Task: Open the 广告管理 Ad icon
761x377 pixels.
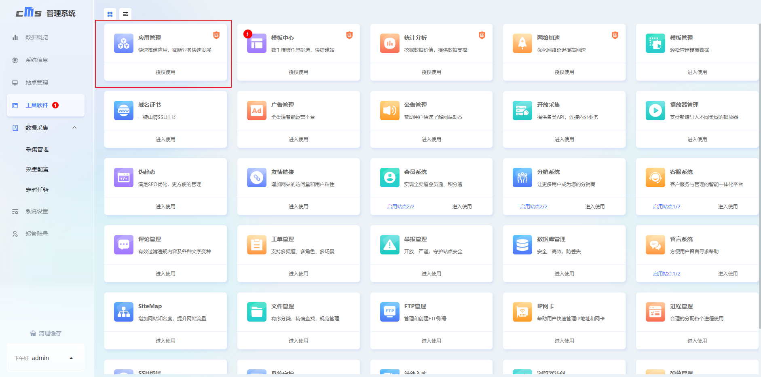Action: [257, 110]
